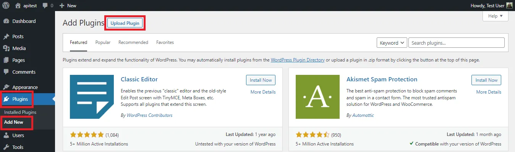Screen dimensions: 515x152
Task: Click 'Compatible with your version of WordPress'
Action: 458,144
